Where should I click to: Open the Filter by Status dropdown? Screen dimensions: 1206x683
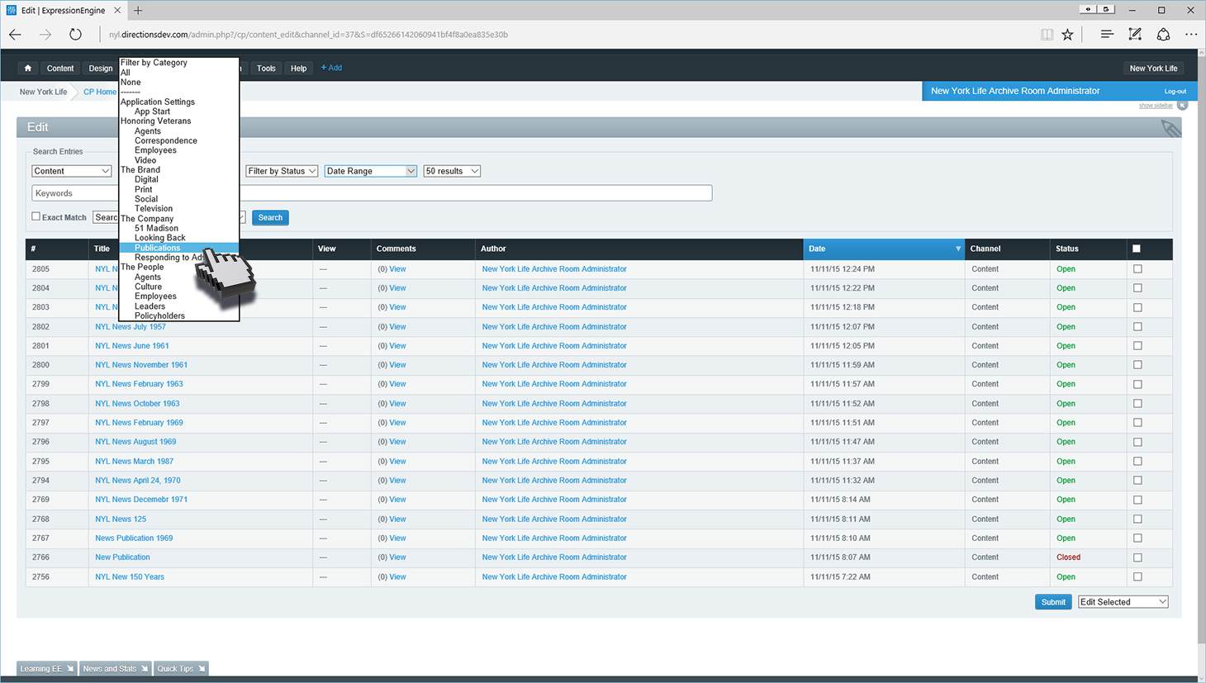click(x=282, y=171)
